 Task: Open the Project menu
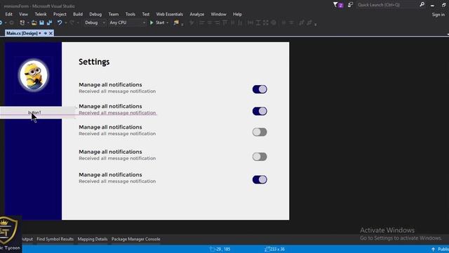coord(60,14)
